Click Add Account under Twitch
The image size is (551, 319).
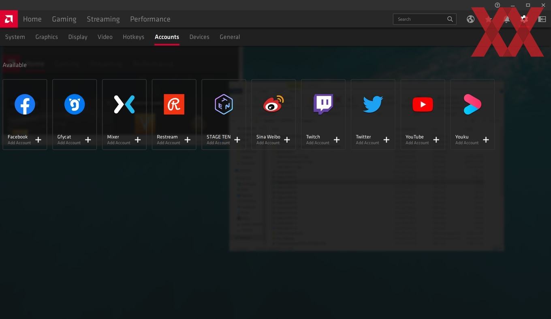click(x=318, y=143)
